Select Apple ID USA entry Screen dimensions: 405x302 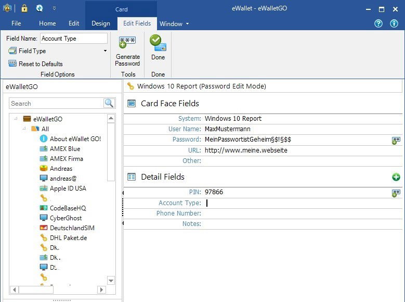(x=68, y=188)
